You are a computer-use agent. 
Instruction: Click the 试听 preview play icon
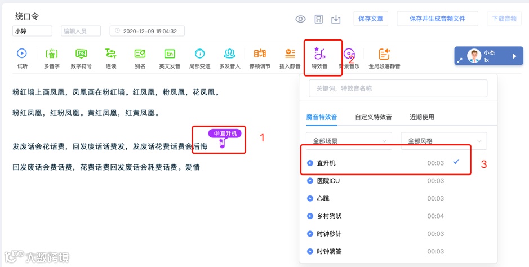point(22,54)
